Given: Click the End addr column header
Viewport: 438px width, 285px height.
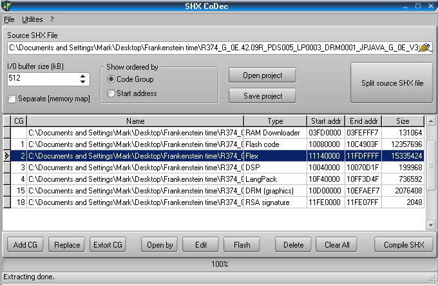Looking at the screenshot, I should click(363, 121).
